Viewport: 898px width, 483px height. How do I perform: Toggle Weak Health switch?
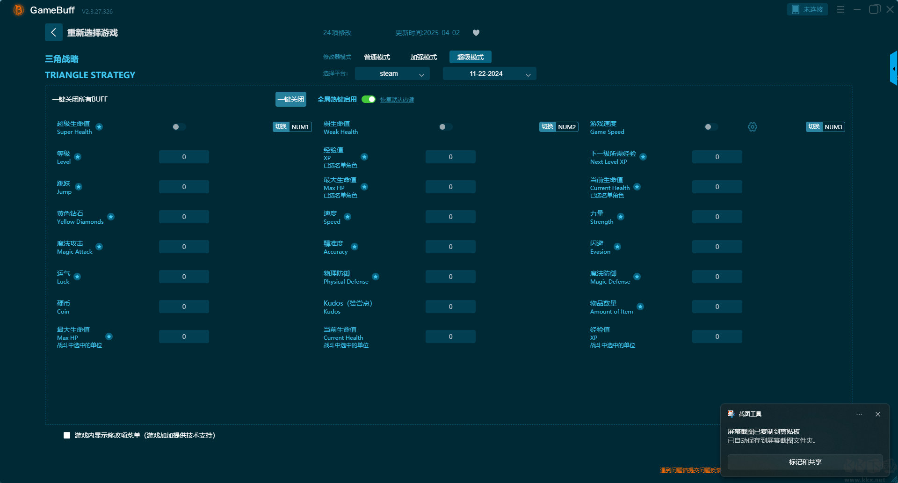pos(445,127)
